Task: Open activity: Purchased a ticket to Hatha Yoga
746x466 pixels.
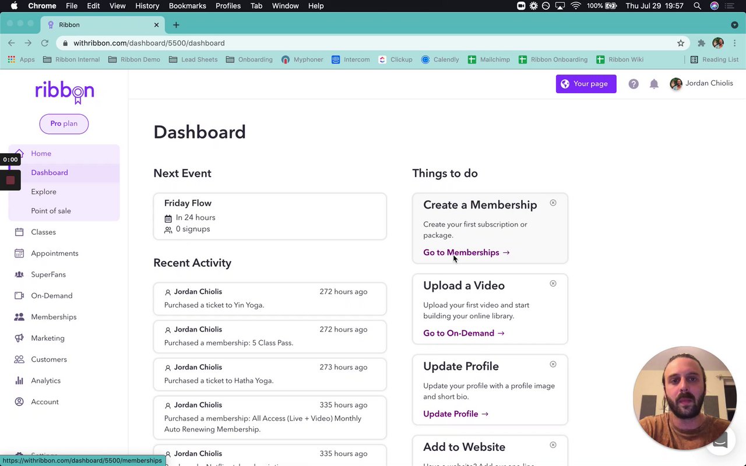Action: pyautogui.click(x=270, y=375)
